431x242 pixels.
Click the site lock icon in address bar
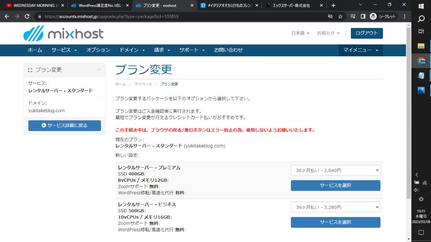click(x=39, y=16)
